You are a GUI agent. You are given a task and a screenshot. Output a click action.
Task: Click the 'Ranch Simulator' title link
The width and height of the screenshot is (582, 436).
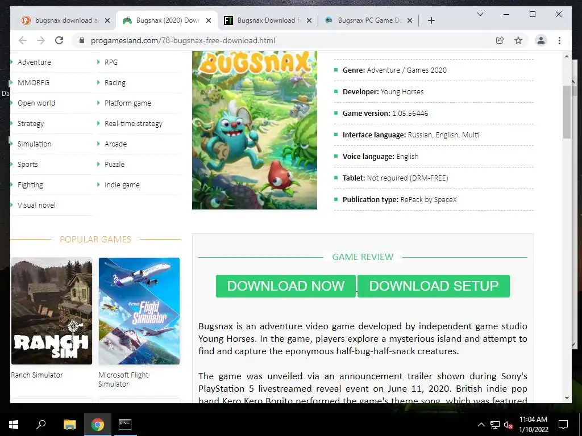(37, 375)
